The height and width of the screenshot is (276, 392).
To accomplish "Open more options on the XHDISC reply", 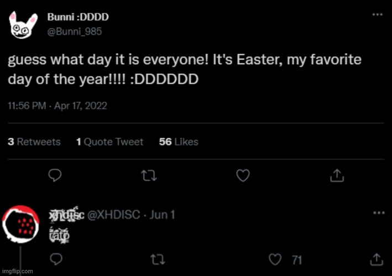I will 378,212.
